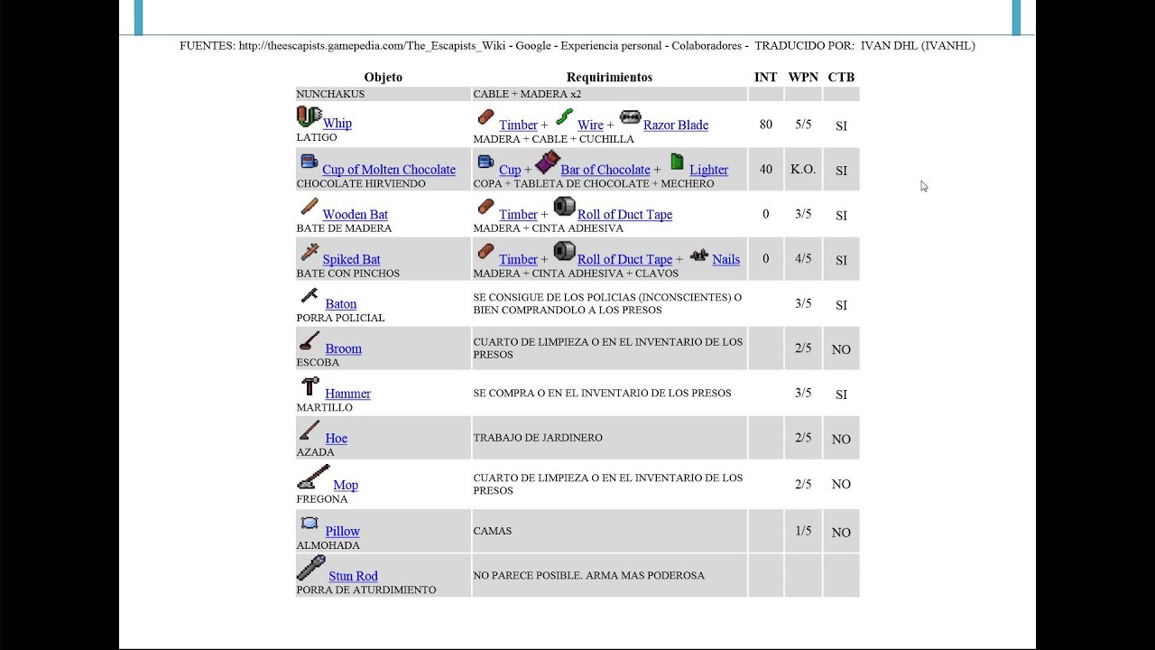Click Duct Tape icon in Spiked Bat row
1155x650 pixels.
[x=564, y=251]
